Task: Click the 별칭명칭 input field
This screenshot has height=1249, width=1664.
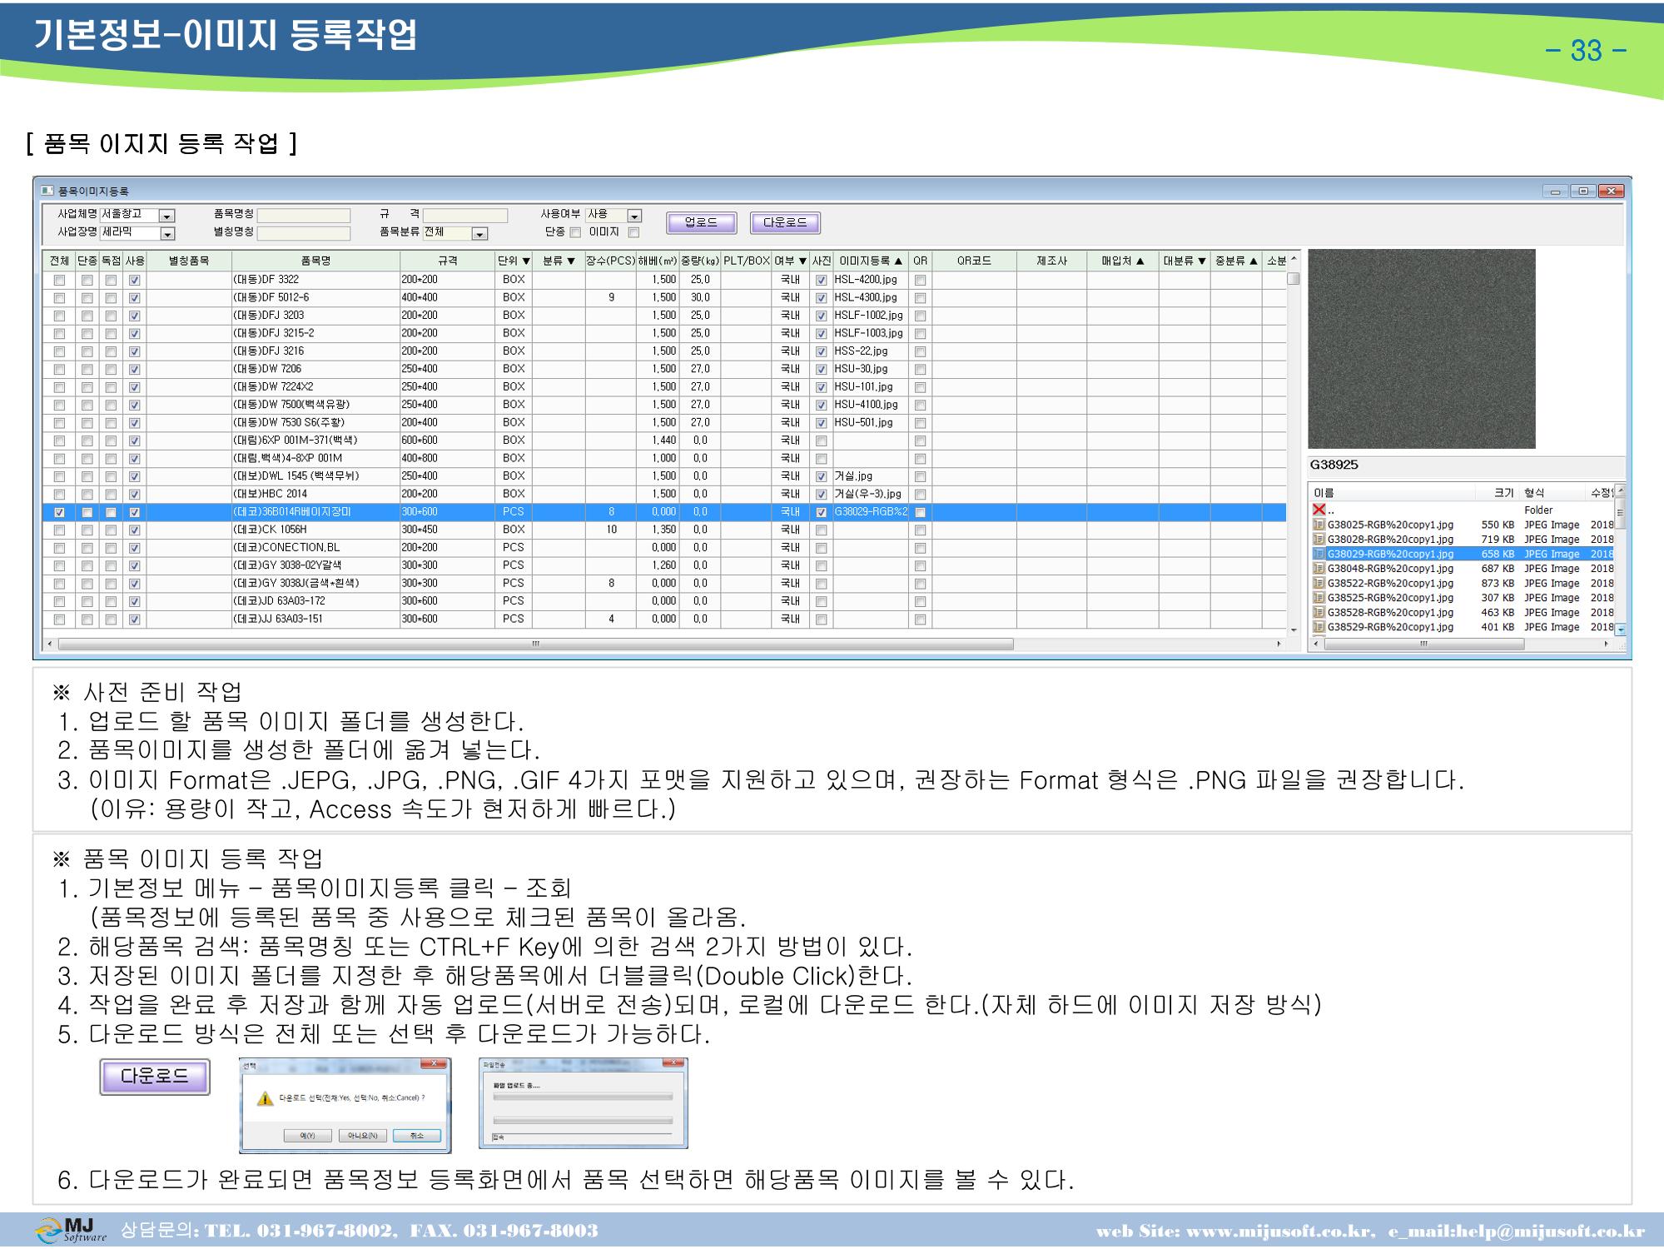Action: (304, 233)
